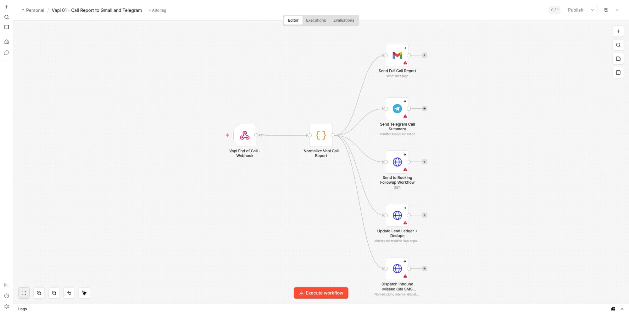This screenshot has height=314, width=629.
Task: Open the sidebar search icon
Action: [7, 17]
